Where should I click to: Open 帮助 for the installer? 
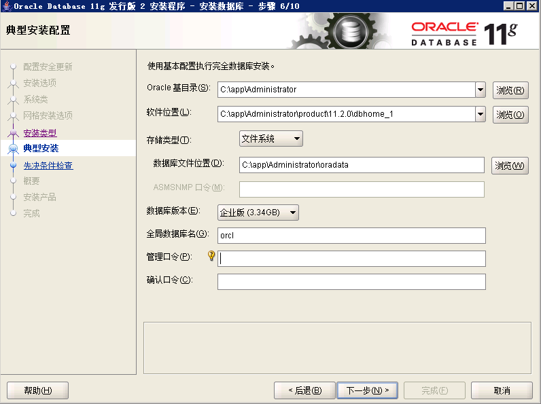tap(37, 390)
